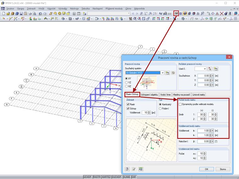Switch to the Uchopení objektu tab
239x179 pixels.
coord(149,95)
